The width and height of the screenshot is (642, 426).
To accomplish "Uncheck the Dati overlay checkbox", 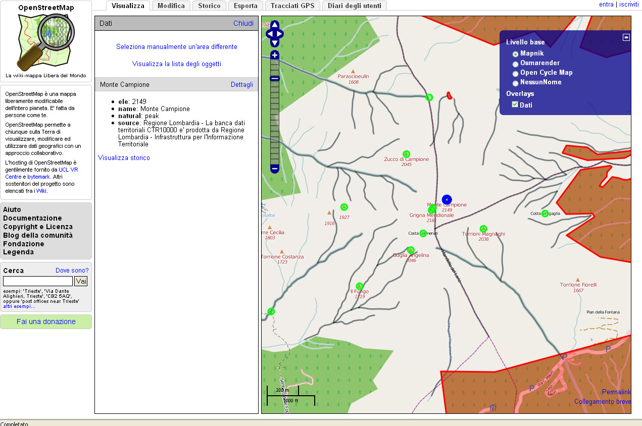I will 515,104.
